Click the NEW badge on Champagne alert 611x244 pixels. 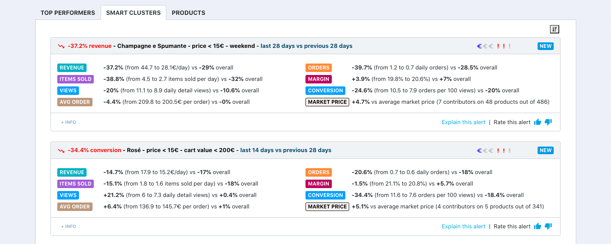[545, 46]
